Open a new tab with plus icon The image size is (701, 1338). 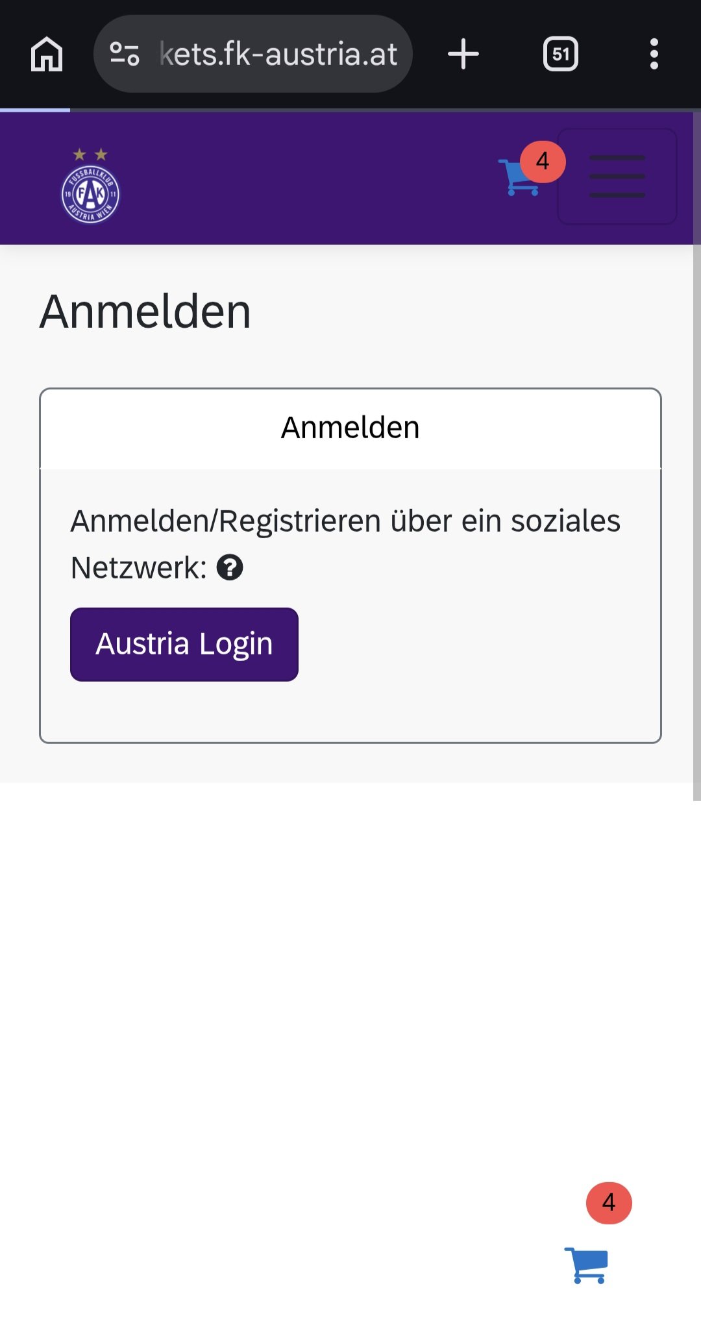pyautogui.click(x=463, y=54)
